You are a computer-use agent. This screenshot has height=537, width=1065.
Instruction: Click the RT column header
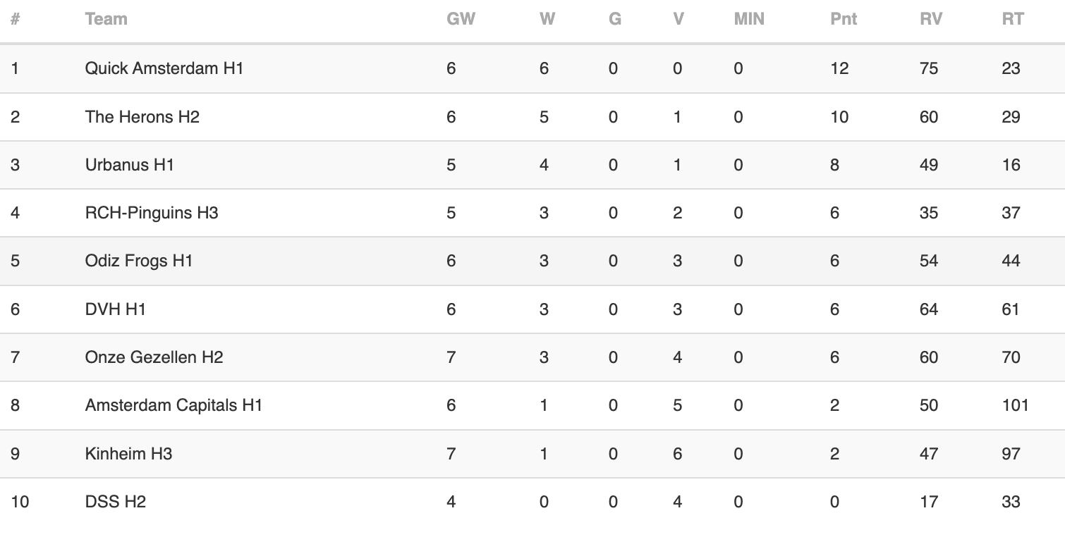[x=1013, y=19]
